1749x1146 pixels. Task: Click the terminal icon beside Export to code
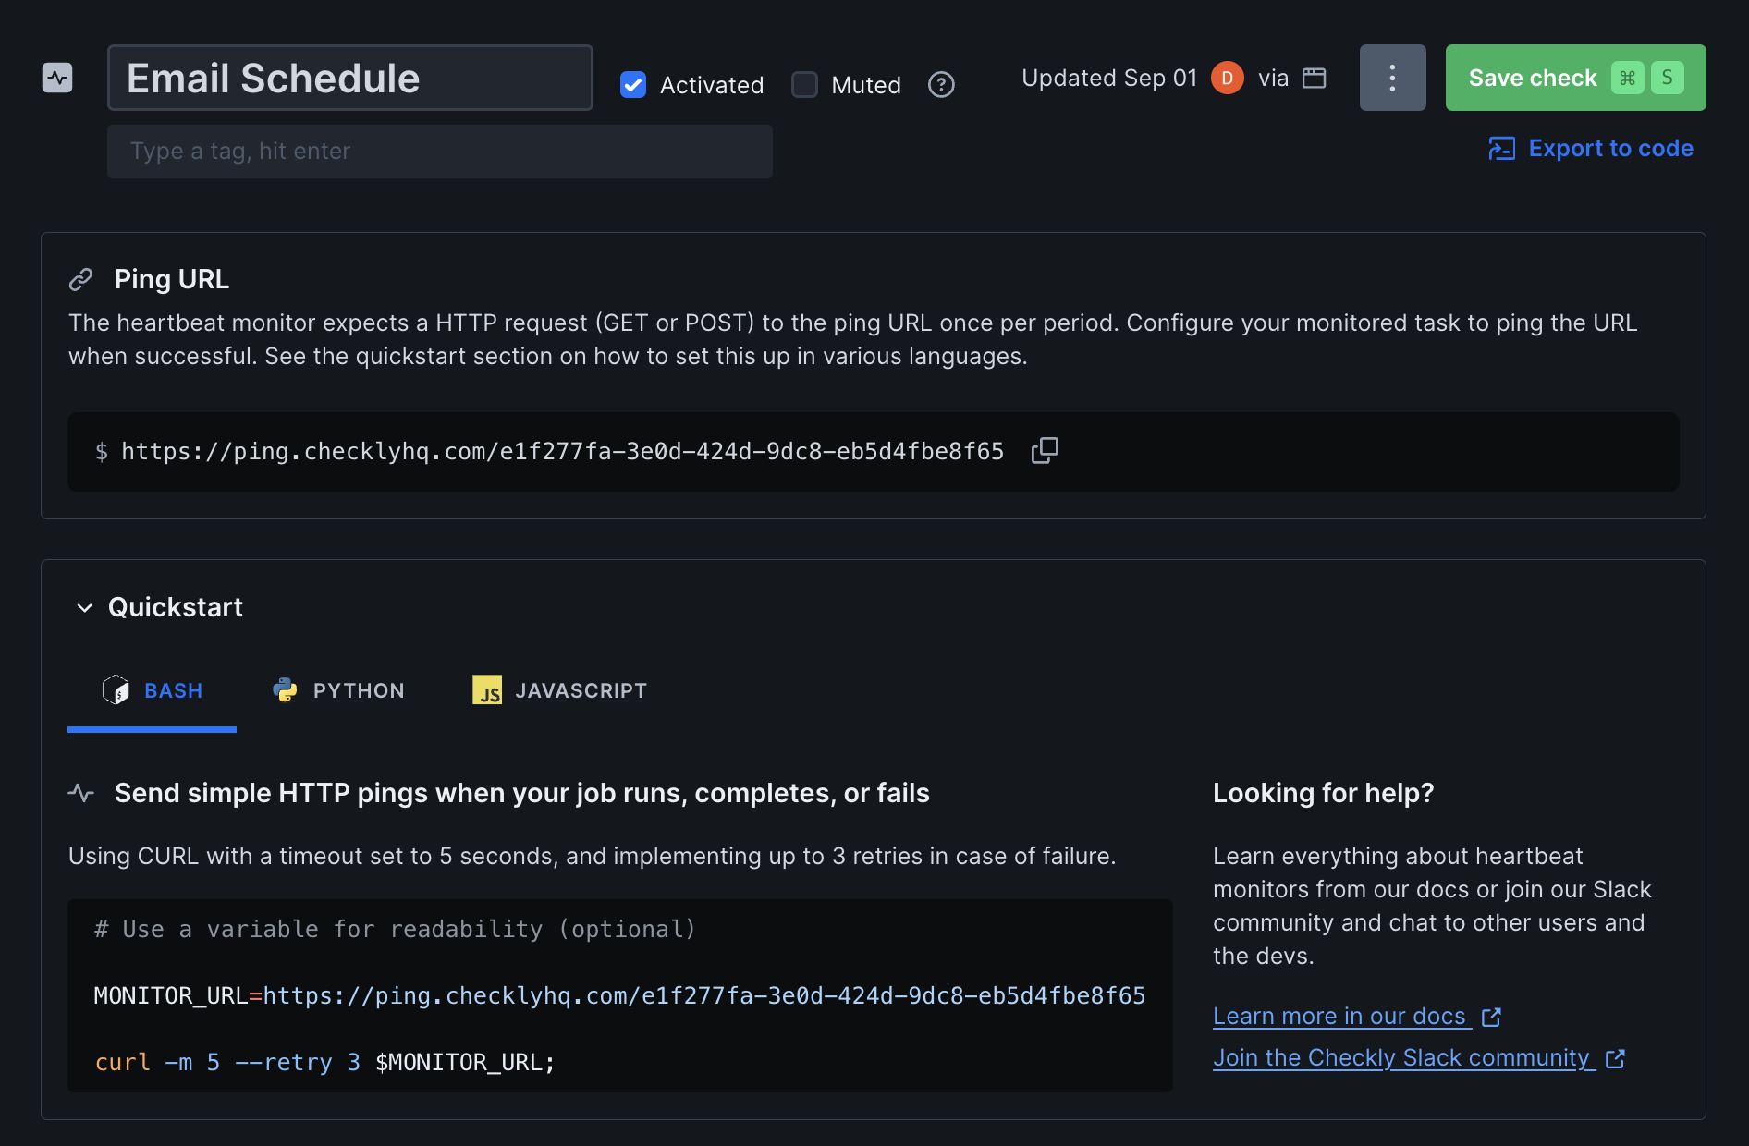coord(1503,148)
